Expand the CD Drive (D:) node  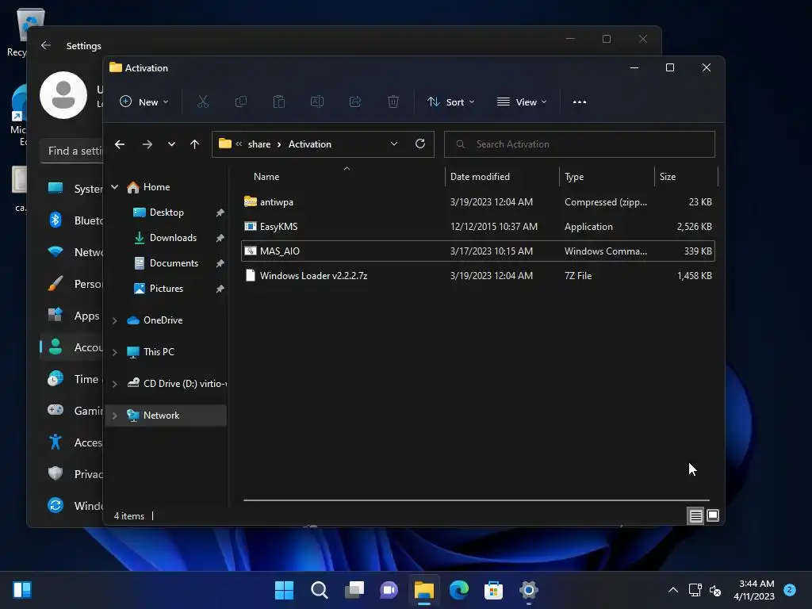click(x=114, y=384)
